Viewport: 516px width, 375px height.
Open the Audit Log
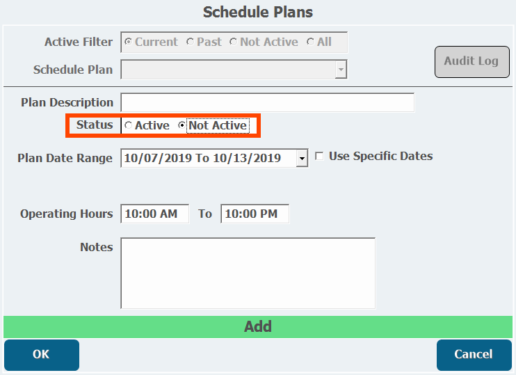coord(471,61)
